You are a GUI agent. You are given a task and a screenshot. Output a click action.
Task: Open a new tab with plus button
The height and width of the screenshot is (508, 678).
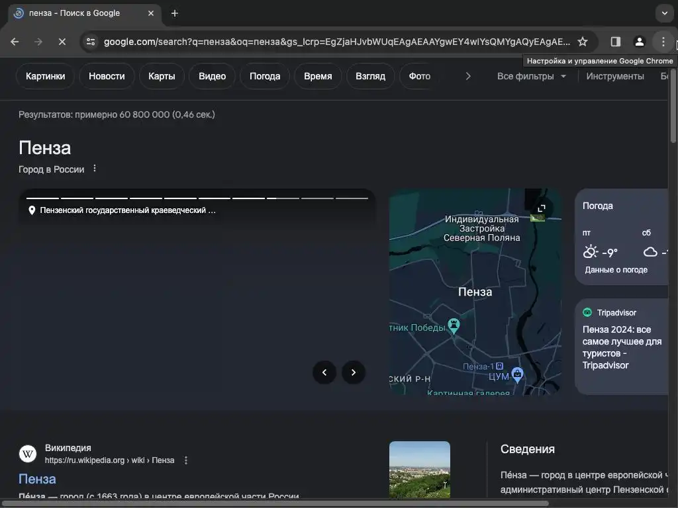[x=175, y=13]
